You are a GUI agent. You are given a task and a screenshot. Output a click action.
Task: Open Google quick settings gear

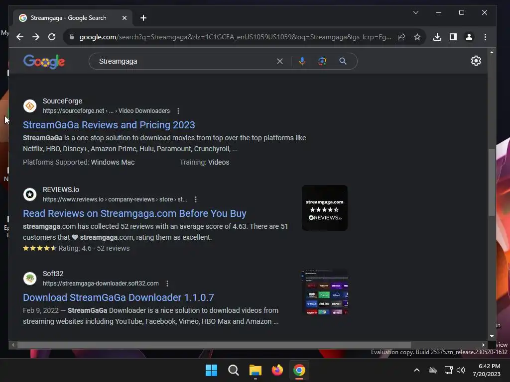click(476, 61)
